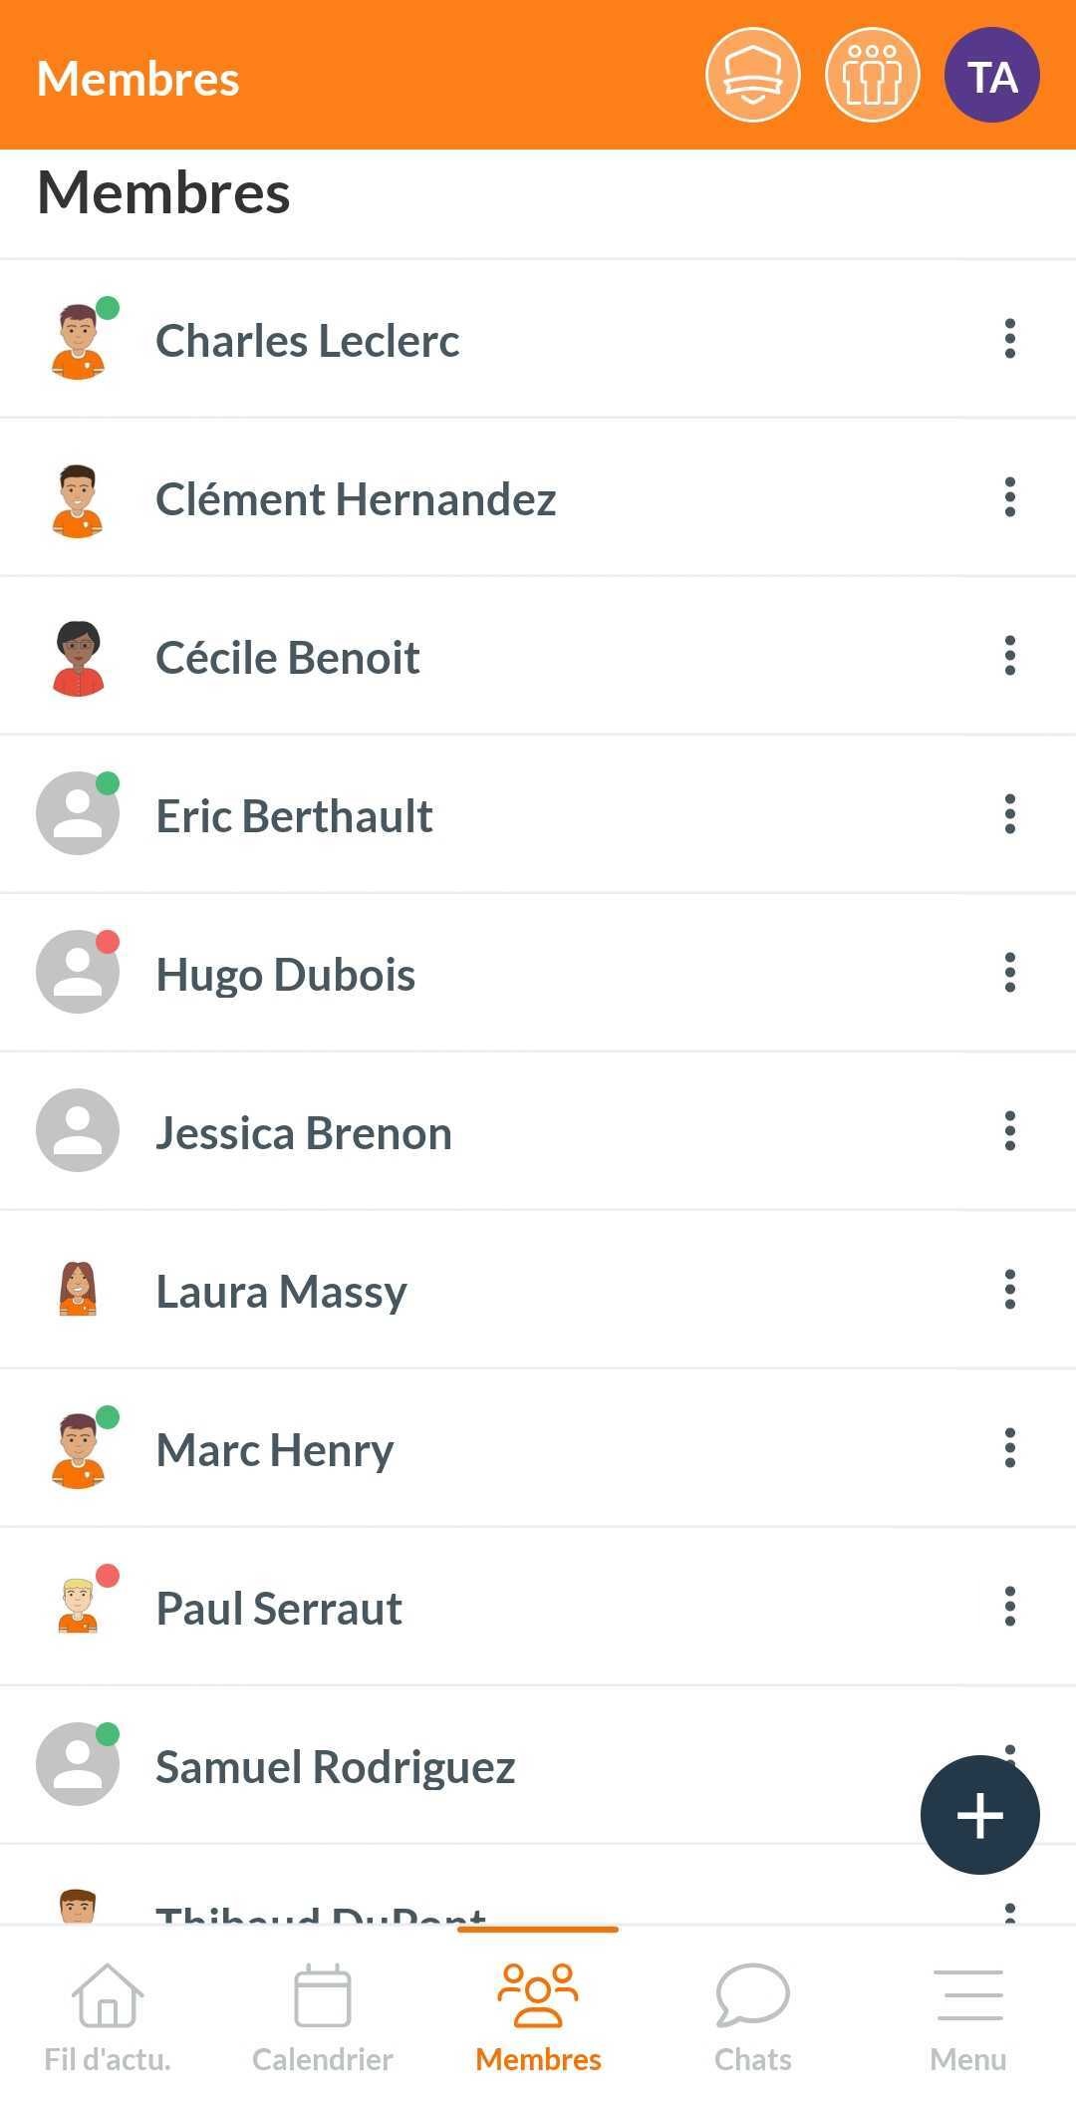Image resolution: width=1076 pixels, height=2108 pixels.
Task: Open Jessica Brenon's member name
Action: pyautogui.click(x=304, y=1133)
